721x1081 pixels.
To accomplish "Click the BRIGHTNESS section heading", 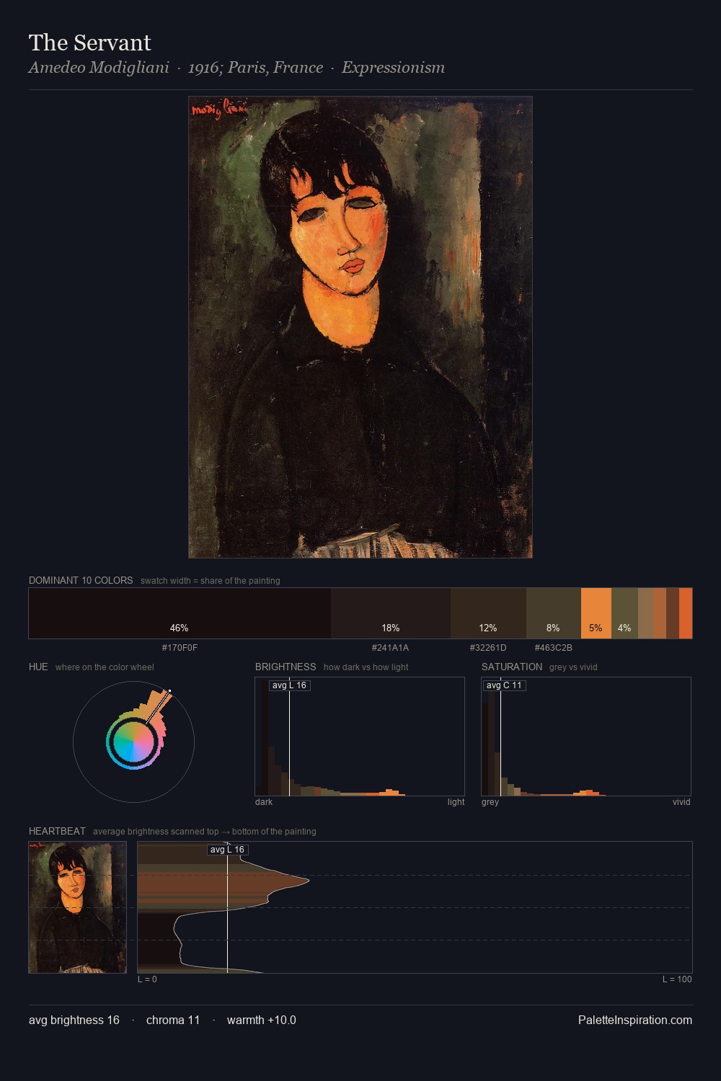I will [286, 667].
